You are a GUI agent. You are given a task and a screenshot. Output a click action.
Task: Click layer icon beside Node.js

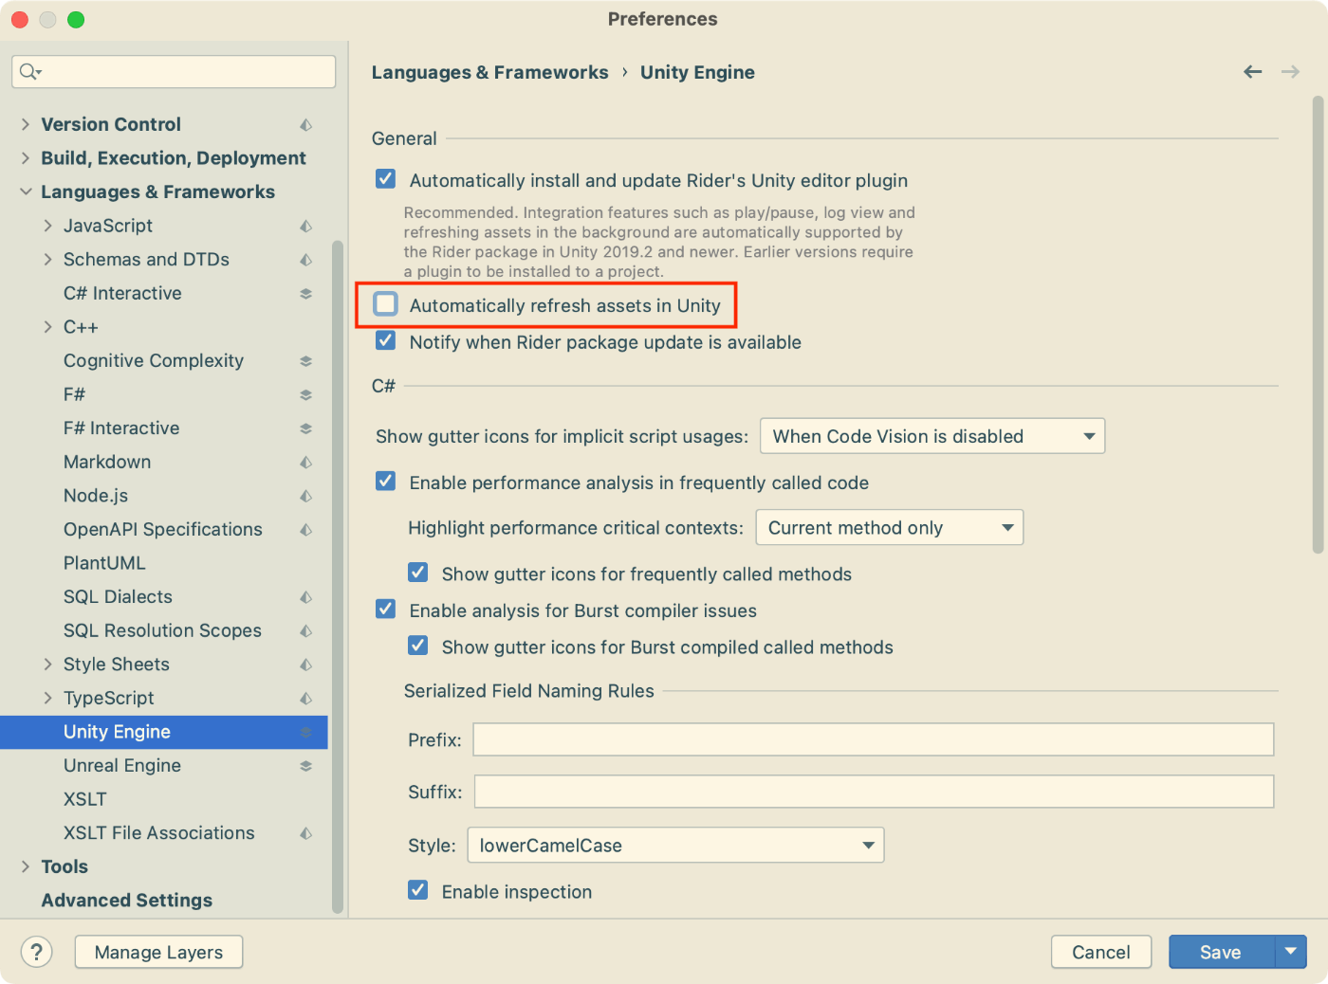[x=305, y=496]
